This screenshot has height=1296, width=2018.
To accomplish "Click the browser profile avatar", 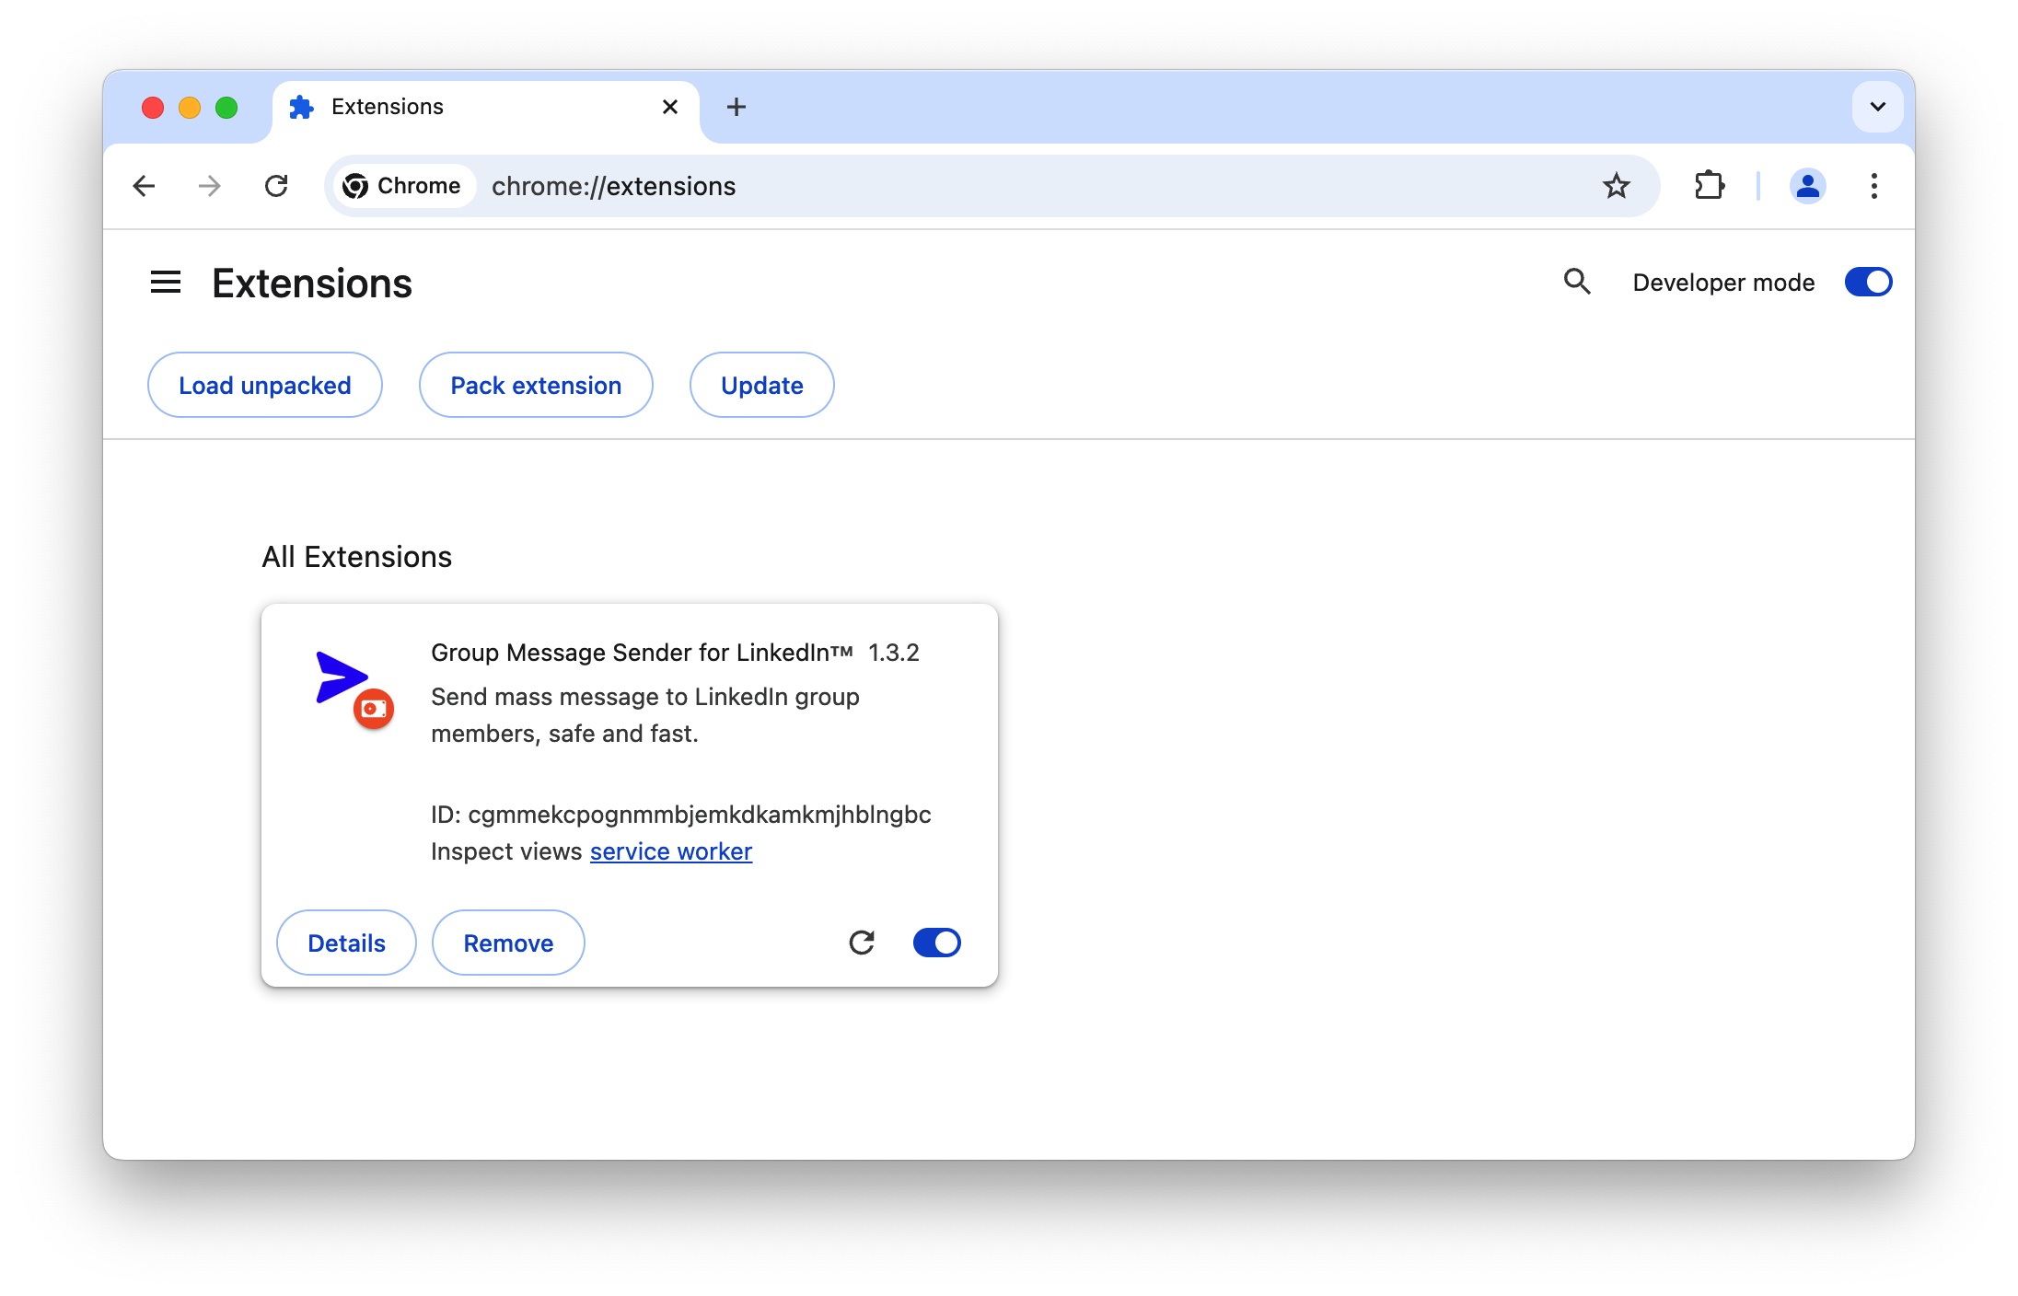I will point(1806,186).
